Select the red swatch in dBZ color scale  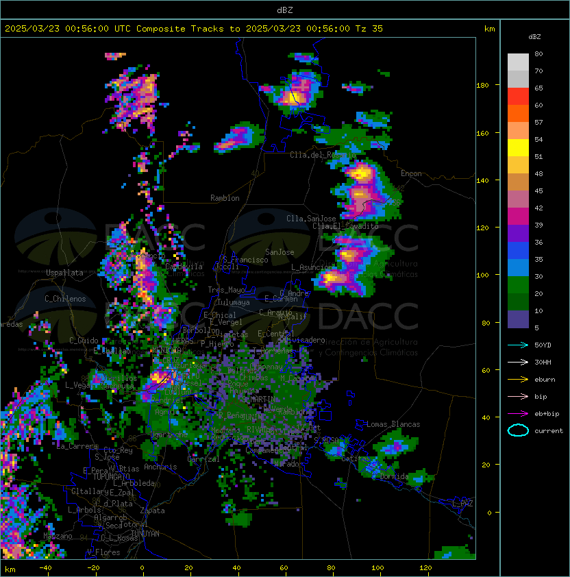point(518,97)
